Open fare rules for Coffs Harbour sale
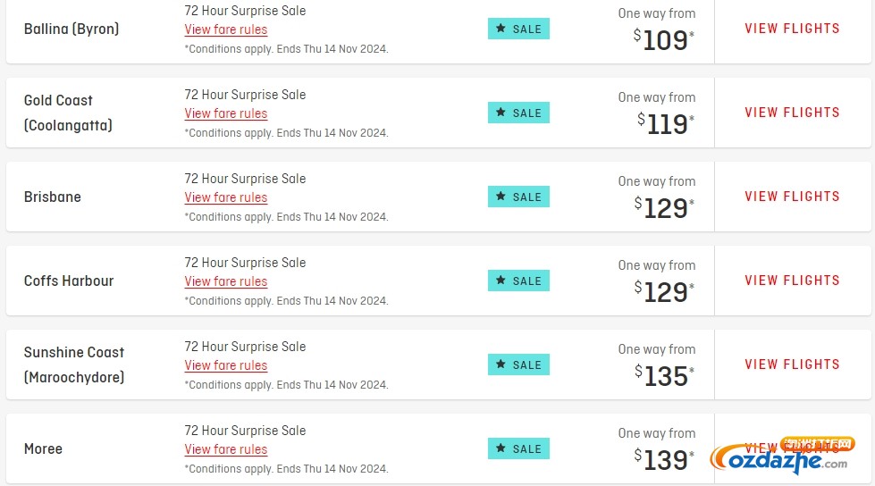 (x=226, y=281)
